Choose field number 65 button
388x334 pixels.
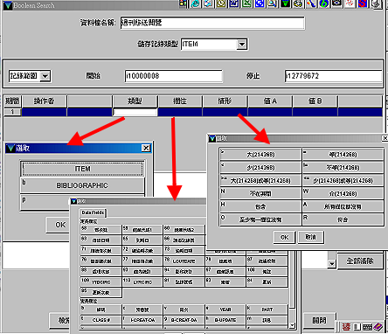(142, 240)
